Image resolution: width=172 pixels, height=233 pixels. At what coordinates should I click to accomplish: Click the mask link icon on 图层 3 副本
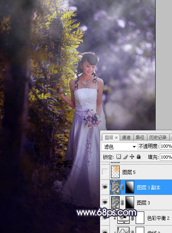122,187
